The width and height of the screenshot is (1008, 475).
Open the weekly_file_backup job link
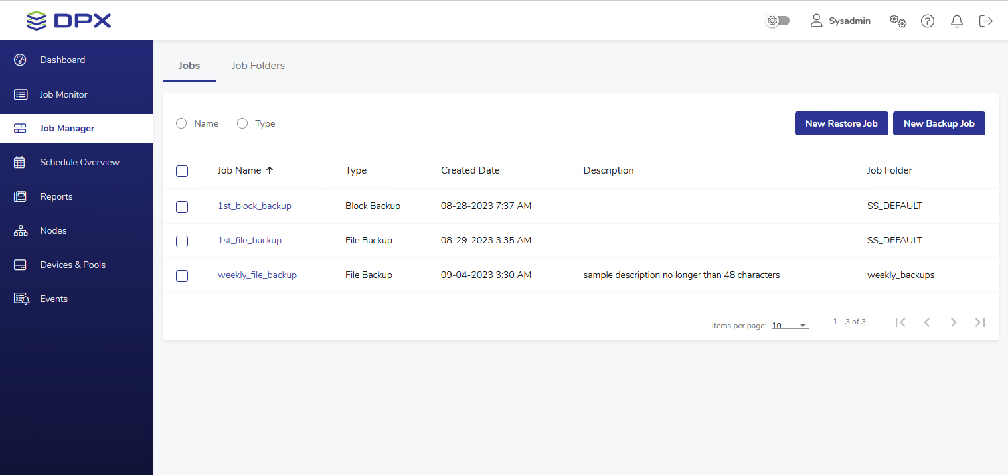pyautogui.click(x=257, y=275)
